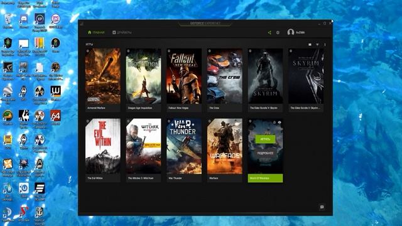
Task: Click optimization badge on Fallout New Vegas tile
Action: coord(169,51)
